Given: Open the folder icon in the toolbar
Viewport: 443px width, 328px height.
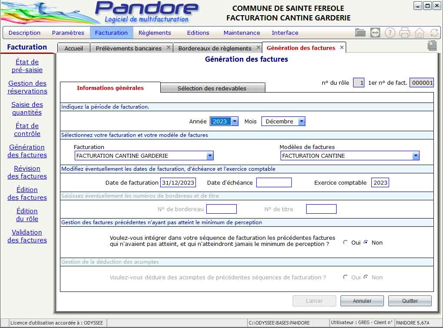Looking at the screenshot, I should pos(360,33).
